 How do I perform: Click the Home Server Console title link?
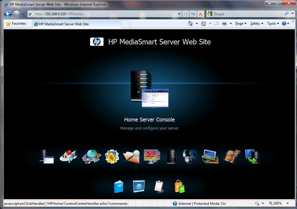click(x=150, y=120)
